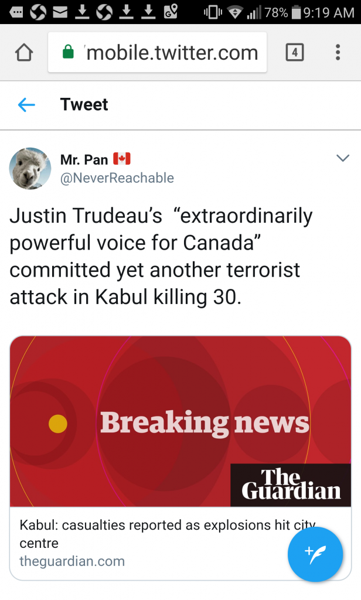Viewport: 361px width, 600px height.
Task: Open Mr. Pan's llama profile picture
Action: [x=30, y=168]
